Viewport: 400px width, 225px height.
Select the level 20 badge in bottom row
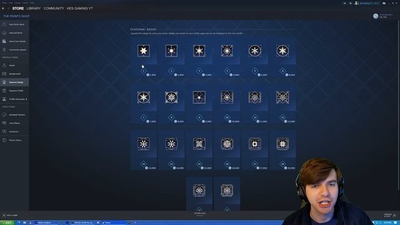pos(227,194)
